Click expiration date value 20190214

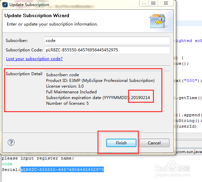pos(140,98)
